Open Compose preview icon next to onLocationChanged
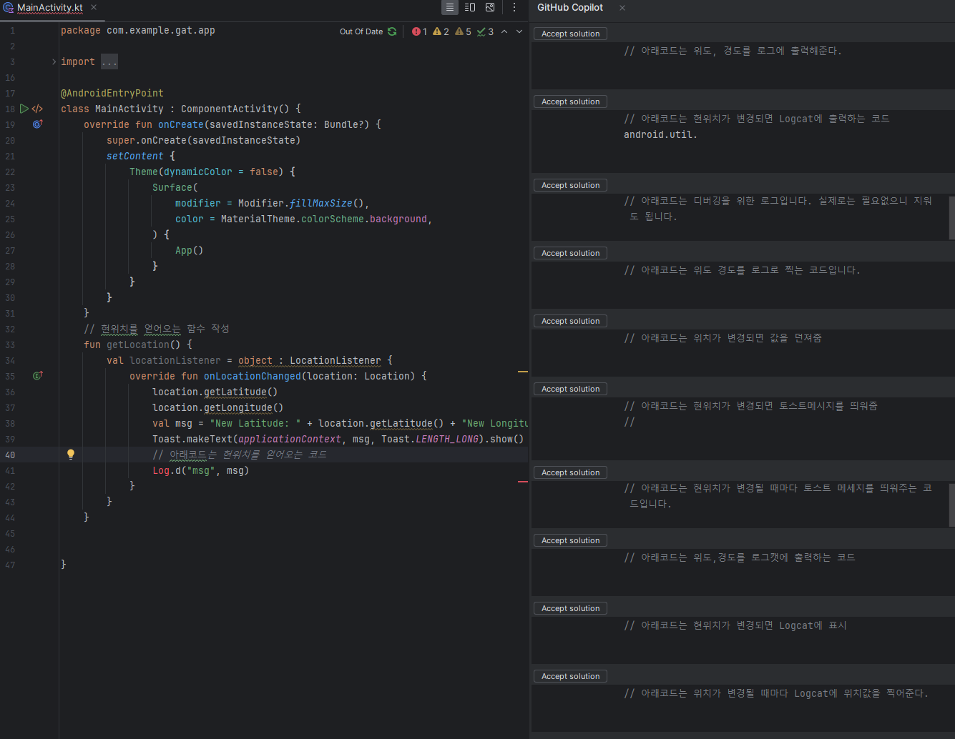This screenshot has height=739, width=955. click(x=36, y=375)
